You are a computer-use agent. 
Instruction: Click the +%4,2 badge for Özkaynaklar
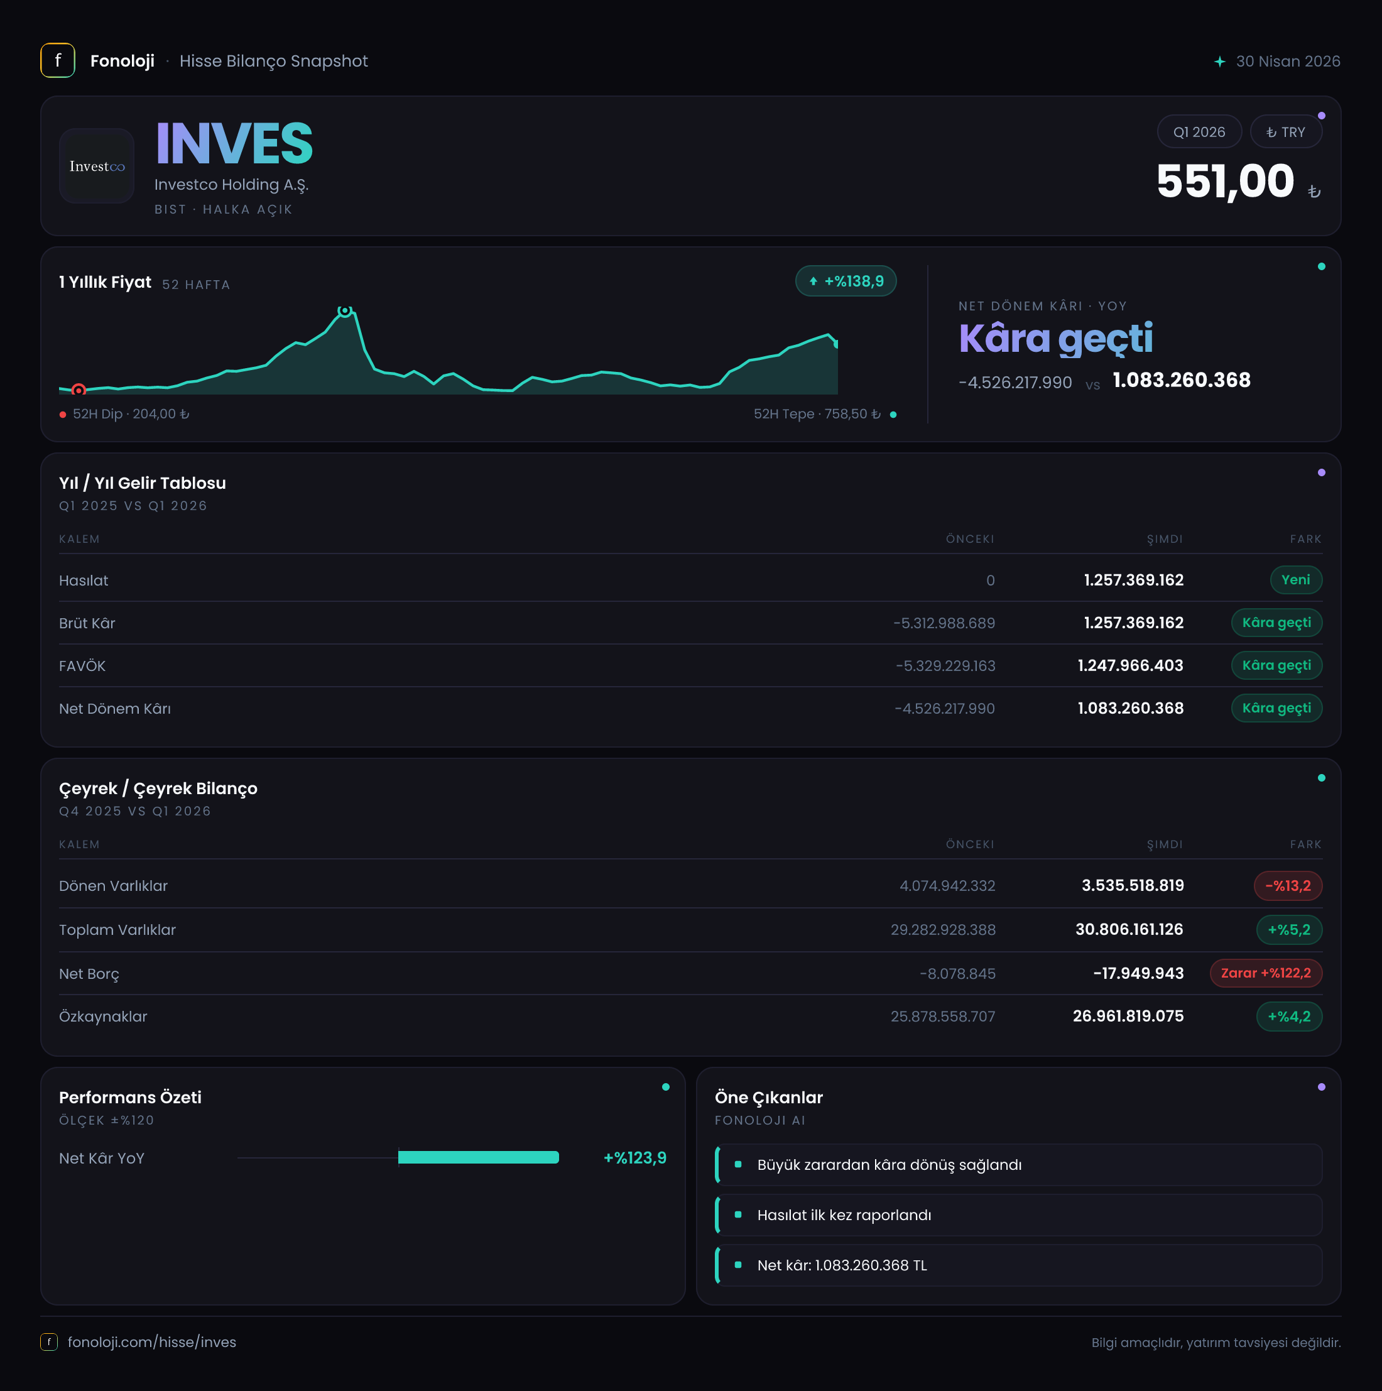coord(1289,1017)
